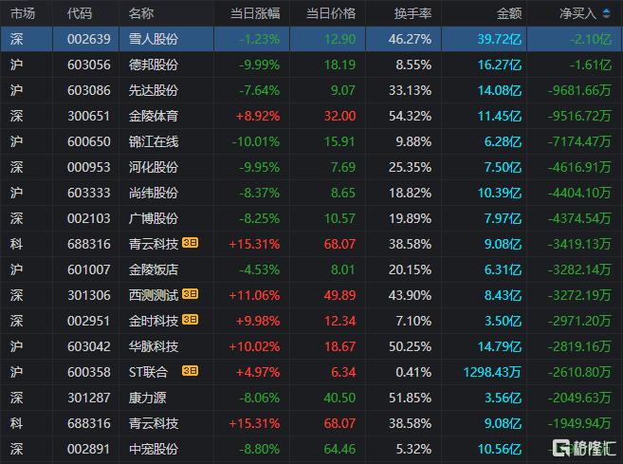Select the 中宠股份 stock name
This screenshot has width=623, height=464.
[x=154, y=449]
